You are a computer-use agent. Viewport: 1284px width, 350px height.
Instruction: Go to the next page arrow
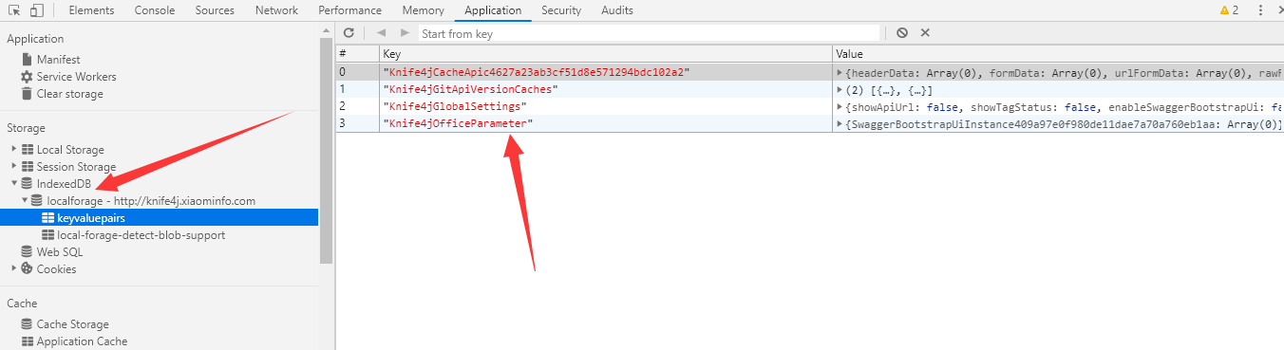tap(405, 32)
